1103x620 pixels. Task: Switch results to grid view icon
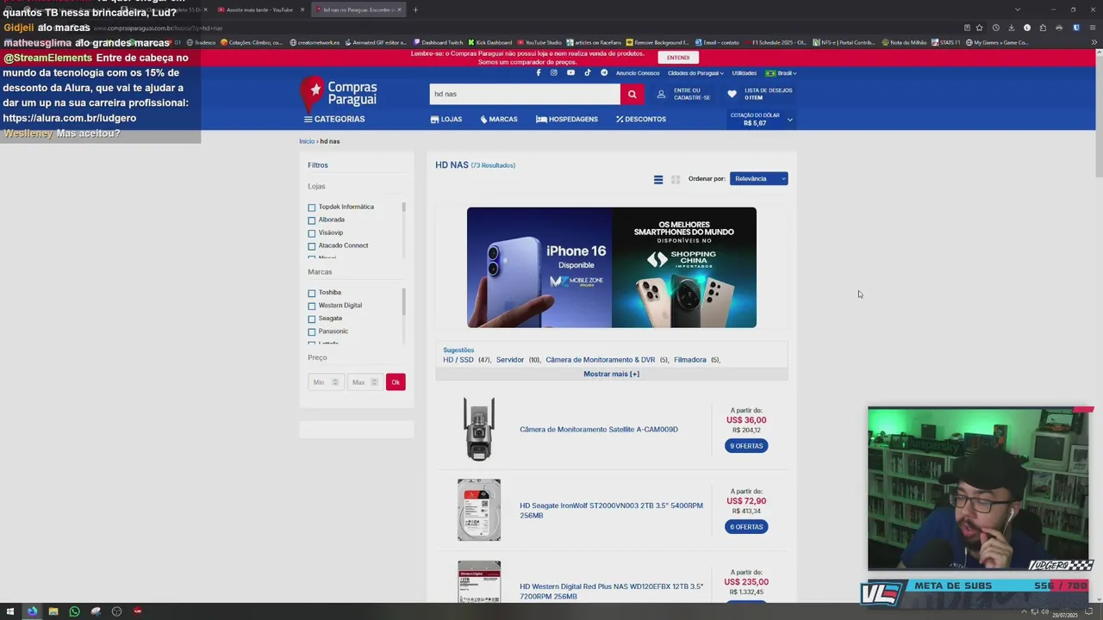pos(676,179)
